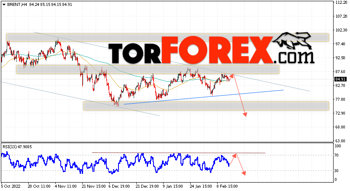The width and height of the screenshot is (350, 191).
Task: Open the BRENT chart dropdown arrow
Action: [x=4, y=5]
